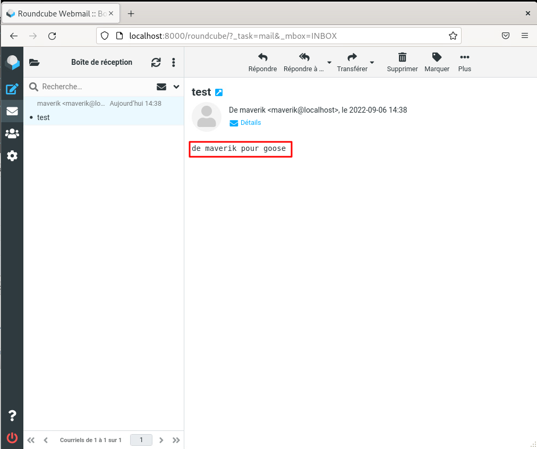Open the Transférer dropdown arrow
This screenshot has width=537, height=449.
pos(372,62)
